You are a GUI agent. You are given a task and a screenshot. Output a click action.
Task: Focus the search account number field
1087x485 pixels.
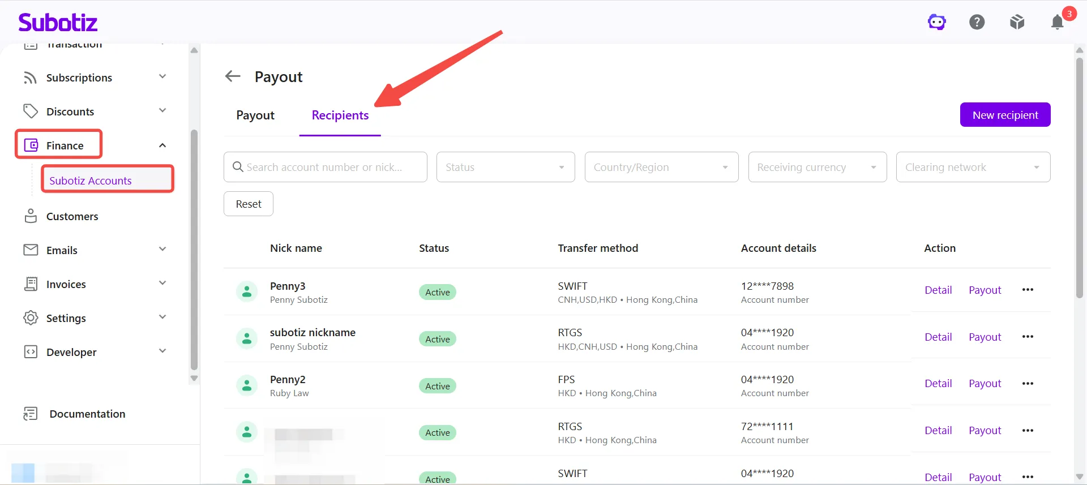tap(326, 167)
